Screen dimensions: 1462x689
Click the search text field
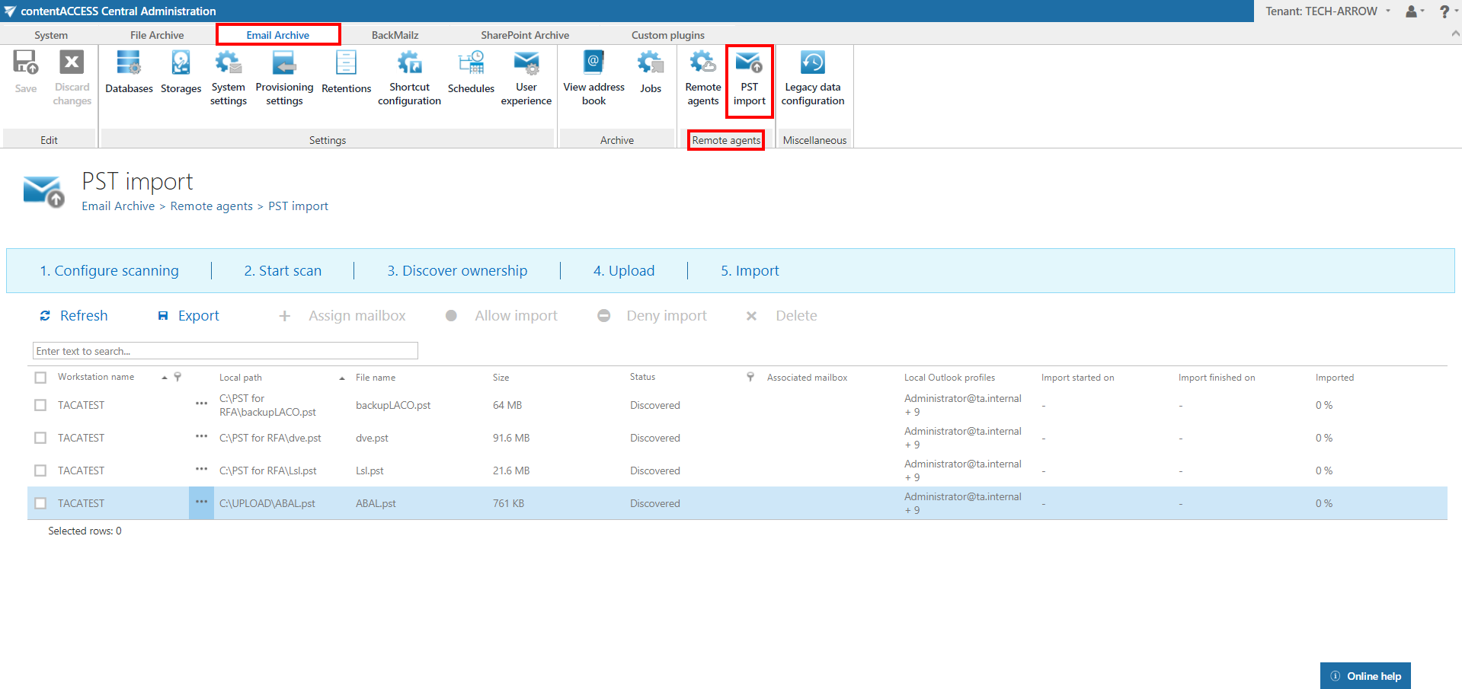(x=226, y=351)
